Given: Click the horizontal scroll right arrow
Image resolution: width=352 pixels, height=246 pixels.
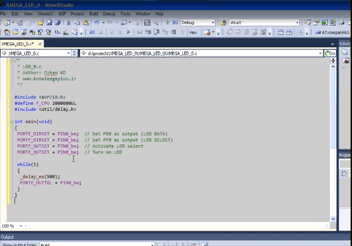Looking at the screenshot, I should point(326,226).
